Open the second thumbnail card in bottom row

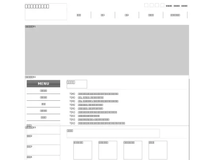[x=108, y=150]
